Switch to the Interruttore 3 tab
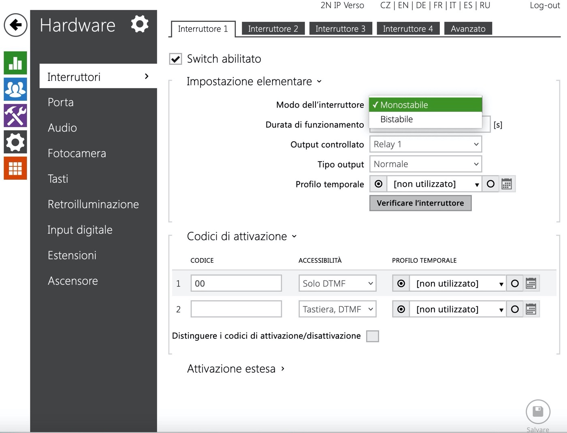 (341, 29)
